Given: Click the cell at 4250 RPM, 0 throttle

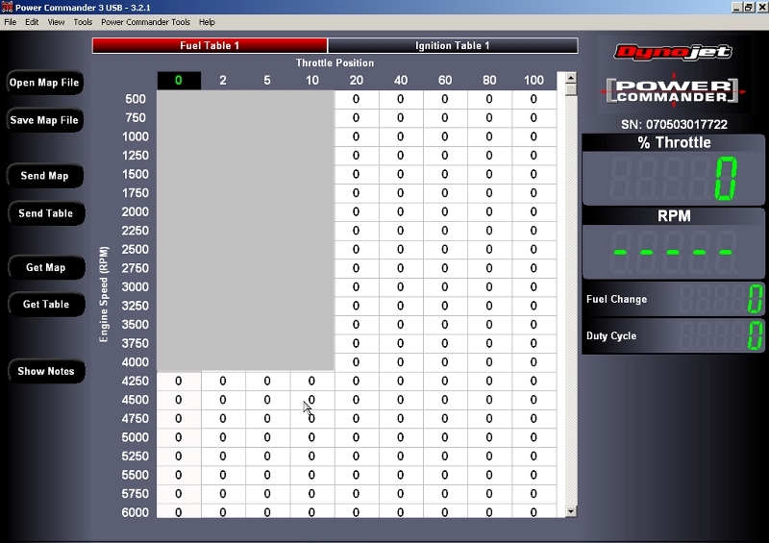Looking at the screenshot, I should point(179,382).
